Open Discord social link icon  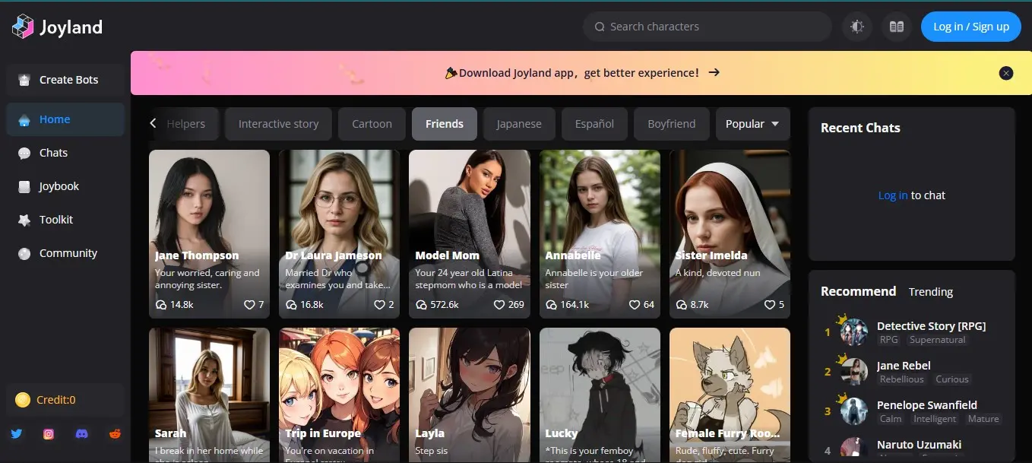[82, 434]
